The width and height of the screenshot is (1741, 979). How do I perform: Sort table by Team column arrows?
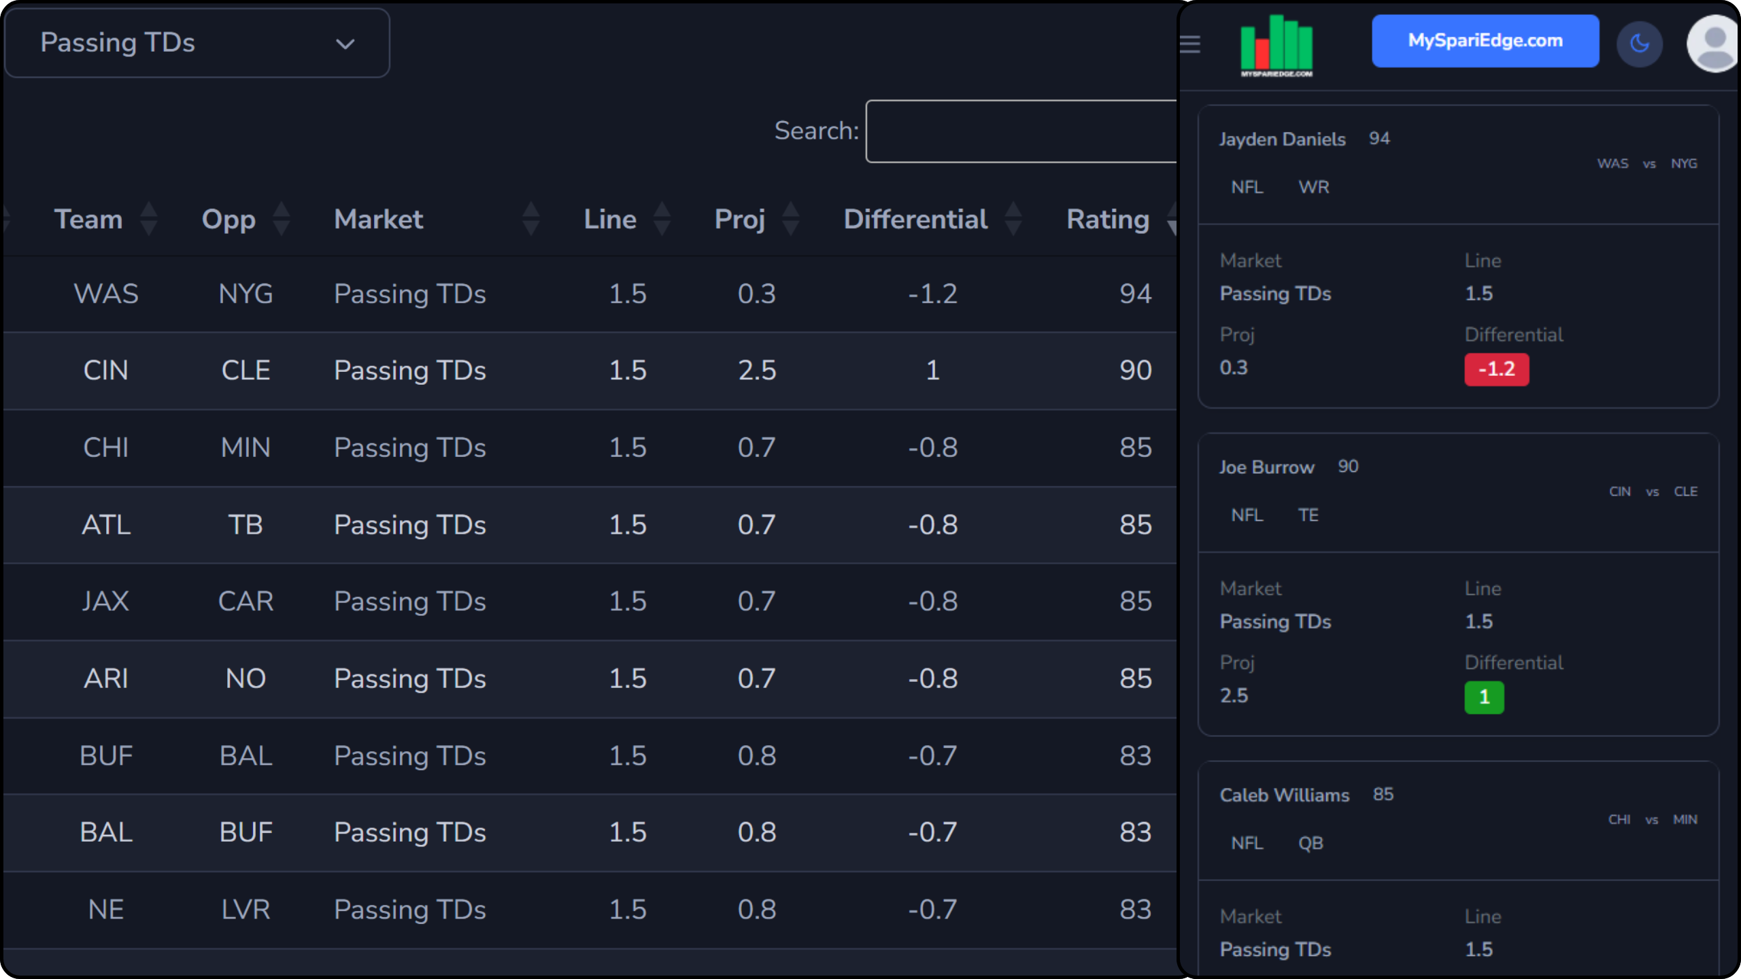coord(149,219)
